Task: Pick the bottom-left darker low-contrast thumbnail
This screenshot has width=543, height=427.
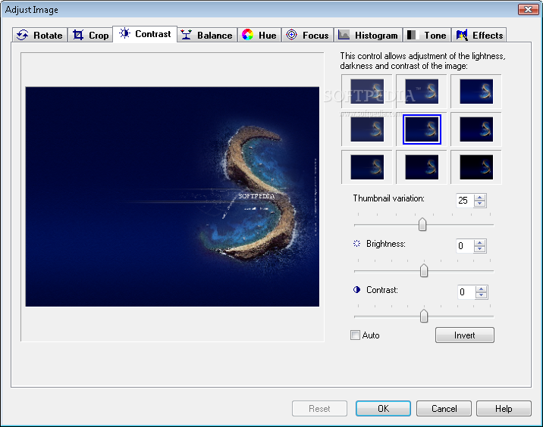Action: (367, 167)
